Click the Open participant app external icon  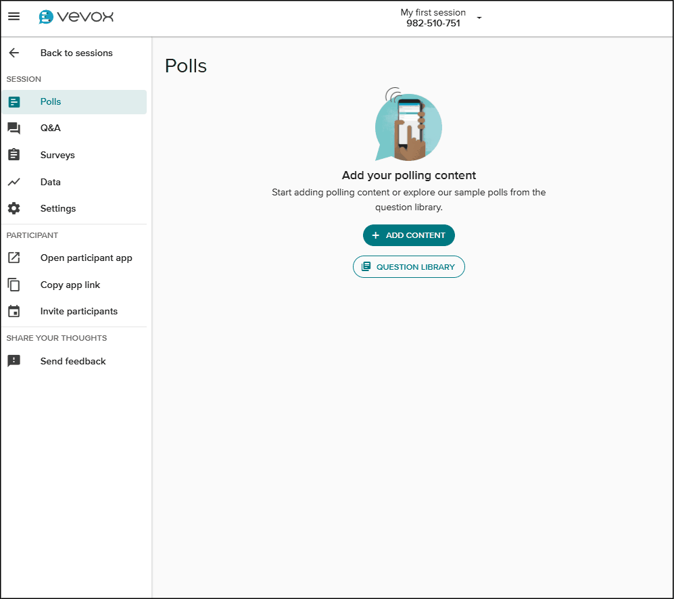point(14,258)
